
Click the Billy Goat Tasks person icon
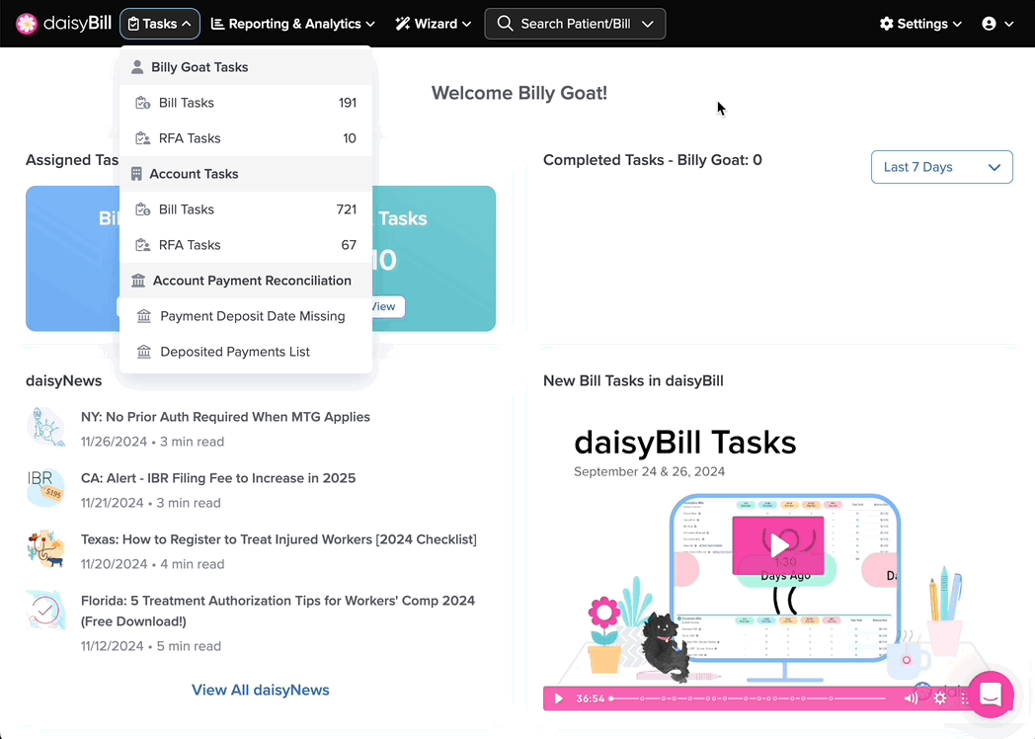click(137, 67)
